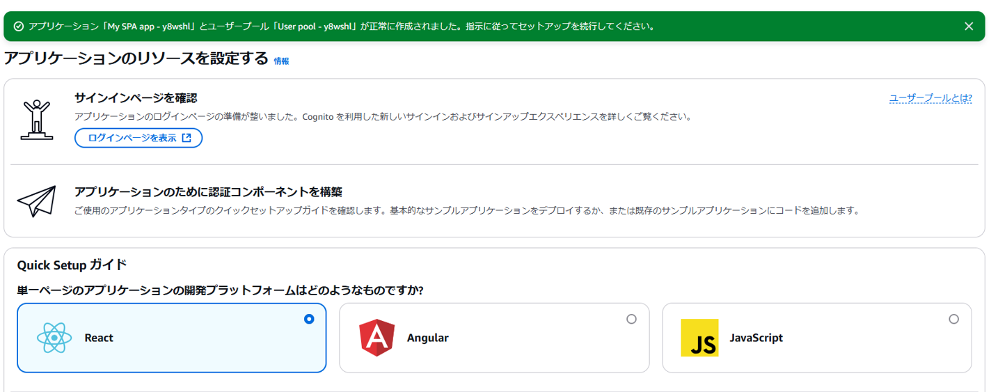Click the success checkmark icon in banner
The width and height of the screenshot is (991, 392).
point(19,26)
